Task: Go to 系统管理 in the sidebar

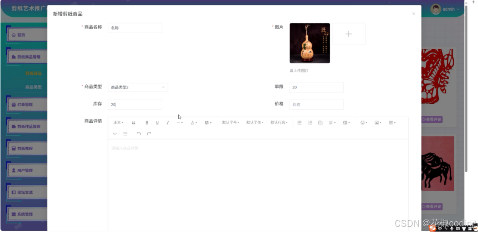Action: coord(27,214)
